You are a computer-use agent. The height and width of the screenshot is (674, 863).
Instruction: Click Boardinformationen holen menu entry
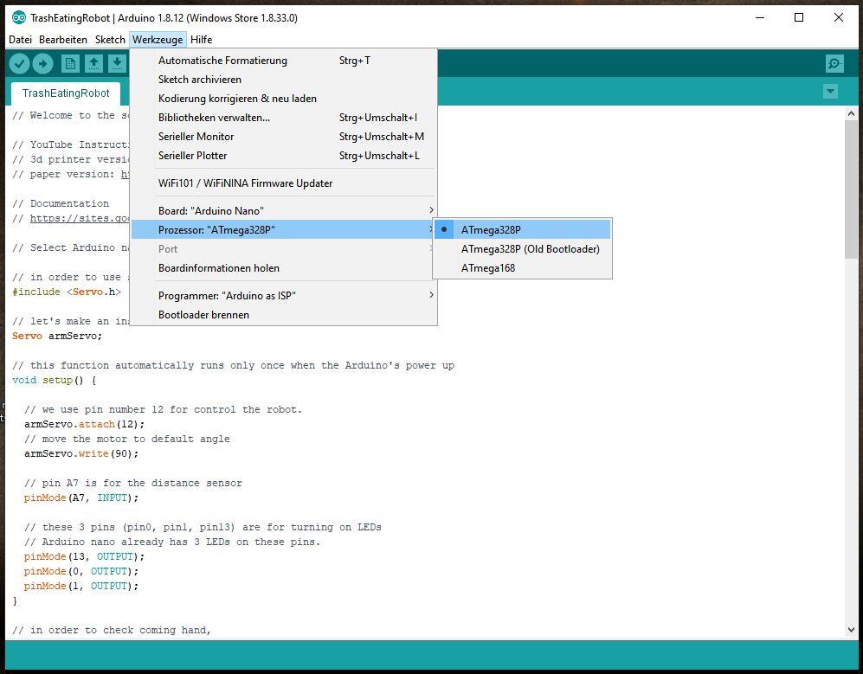pyautogui.click(x=219, y=268)
